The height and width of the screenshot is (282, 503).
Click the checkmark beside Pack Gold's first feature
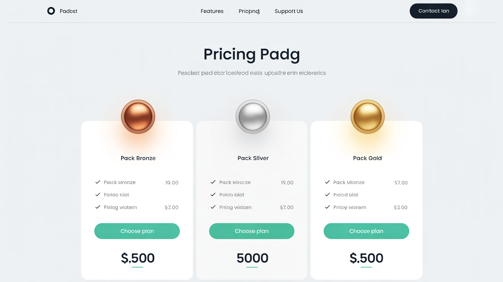pos(327,182)
